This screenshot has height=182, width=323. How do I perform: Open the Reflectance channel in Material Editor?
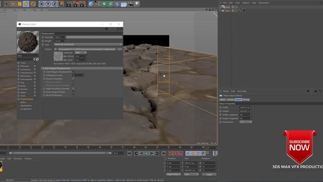(26, 76)
